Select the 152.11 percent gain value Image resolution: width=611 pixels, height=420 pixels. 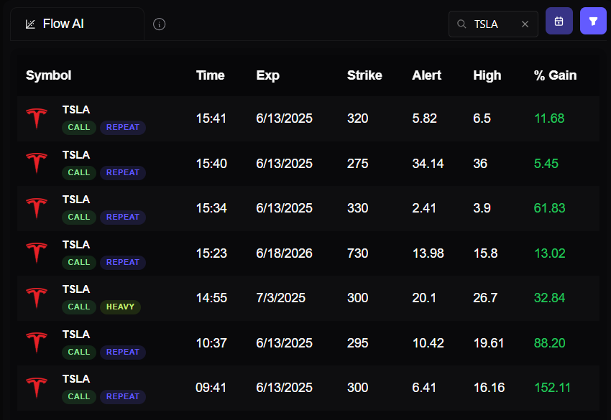point(552,388)
